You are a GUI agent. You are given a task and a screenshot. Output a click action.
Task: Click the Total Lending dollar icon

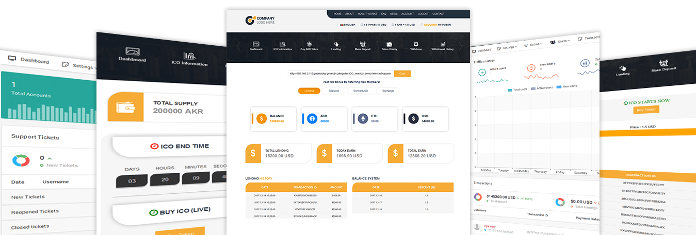pyautogui.click(x=252, y=153)
